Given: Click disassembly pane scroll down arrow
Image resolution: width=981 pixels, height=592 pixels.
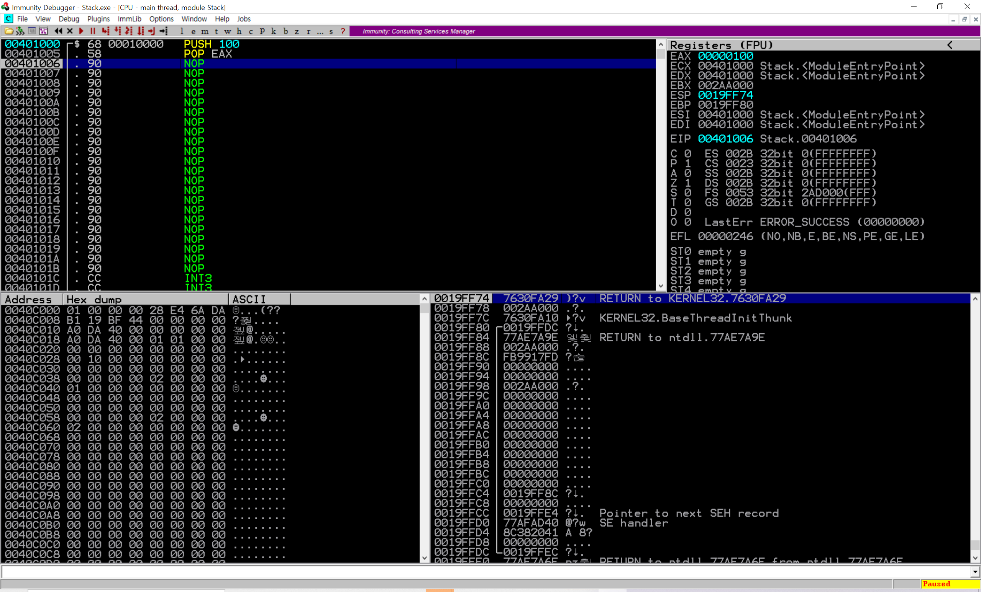Looking at the screenshot, I should click(661, 286).
